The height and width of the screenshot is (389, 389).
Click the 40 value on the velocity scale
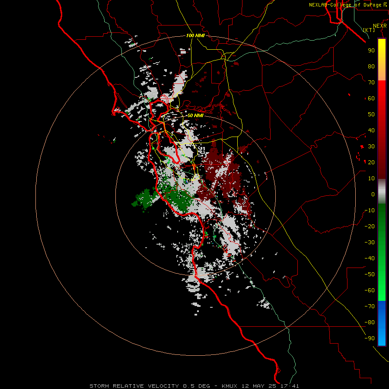[371, 130]
